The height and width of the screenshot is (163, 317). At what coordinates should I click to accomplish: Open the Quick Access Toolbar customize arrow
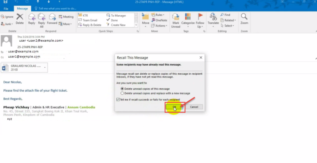pyautogui.click(x=59, y=2)
